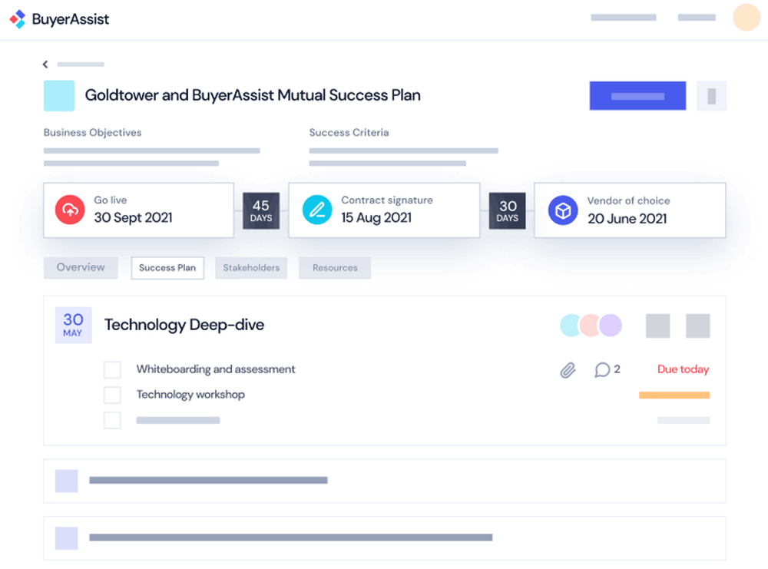The image size is (768, 569).
Task: Click the Contract signature pen icon
Action: click(x=317, y=210)
